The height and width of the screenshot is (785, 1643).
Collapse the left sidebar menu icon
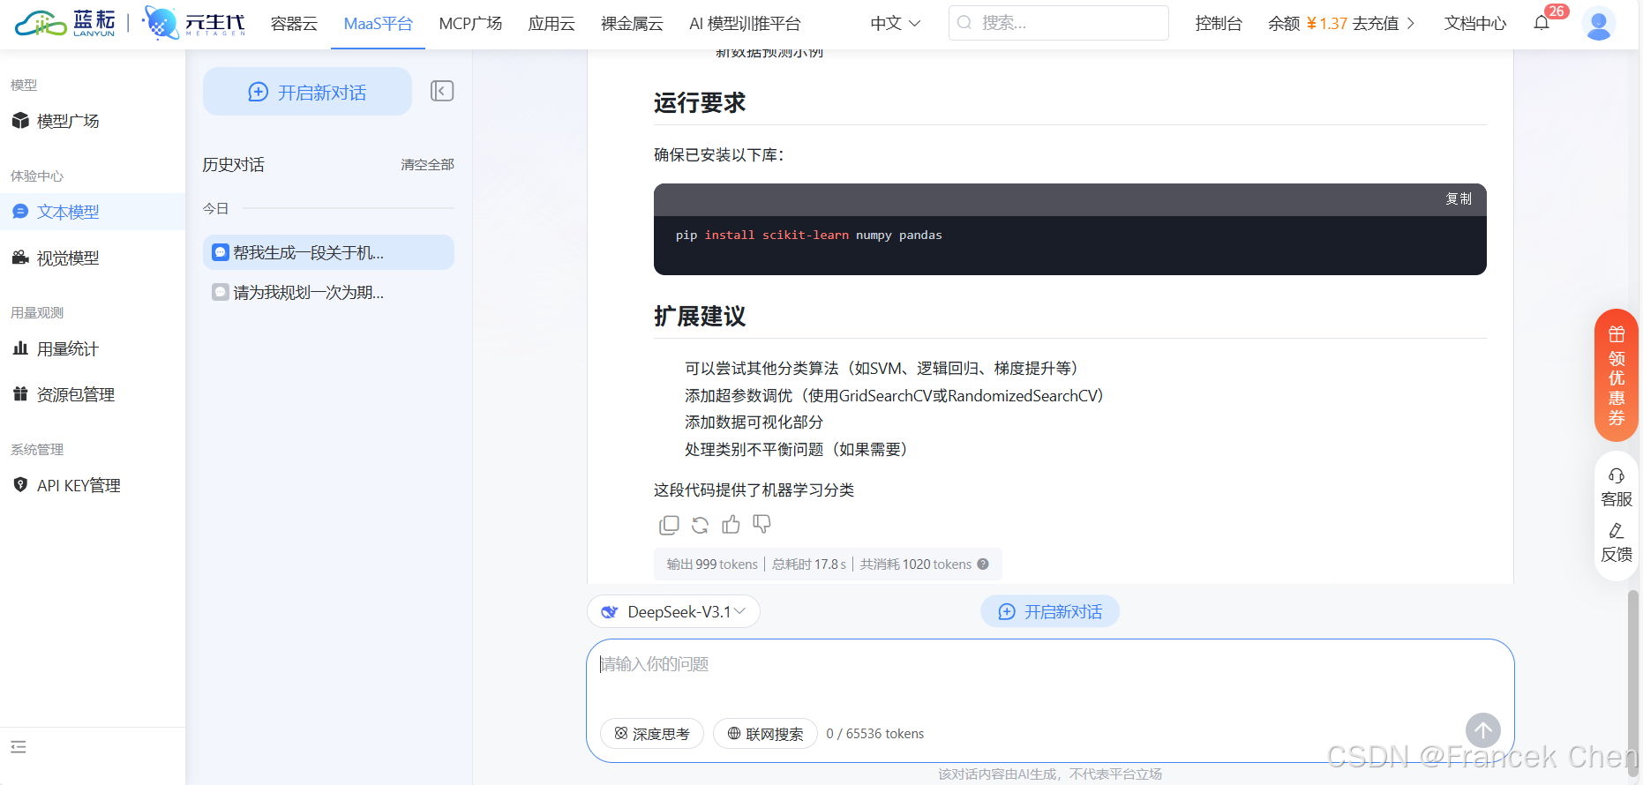[19, 747]
